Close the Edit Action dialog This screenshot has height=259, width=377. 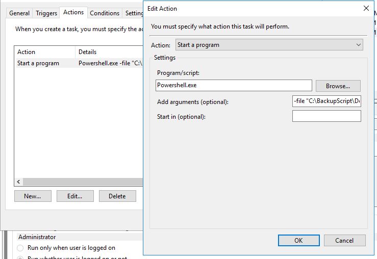366,8
